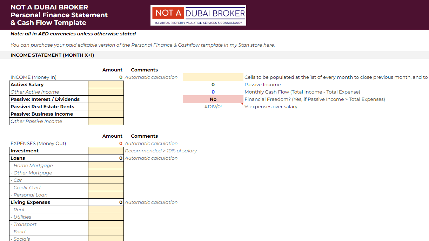The height and width of the screenshot is (241, 429).
Task: Click the 'Active: Salary' label cell
Action: point(49,84)
